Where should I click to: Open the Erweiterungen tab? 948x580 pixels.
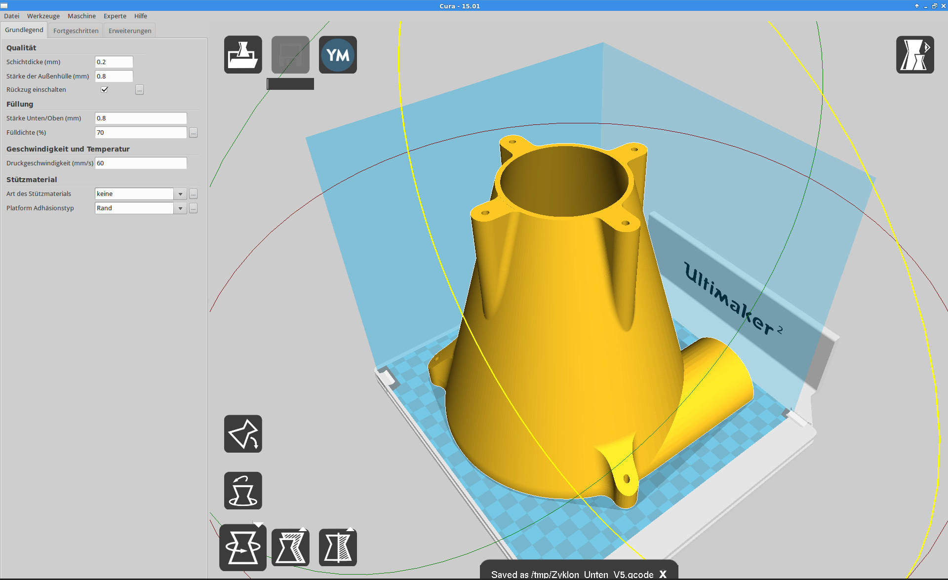click(x=130, y=31)
